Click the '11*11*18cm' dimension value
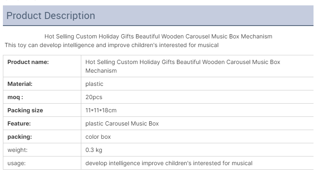This screenshot has width=316, height=173. pyautogui.click(x=101, y=110)
